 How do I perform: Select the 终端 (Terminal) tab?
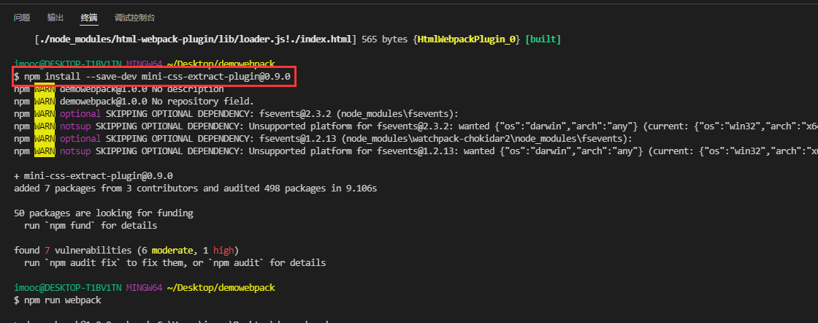pyautogui.click(x=89, y=18)
